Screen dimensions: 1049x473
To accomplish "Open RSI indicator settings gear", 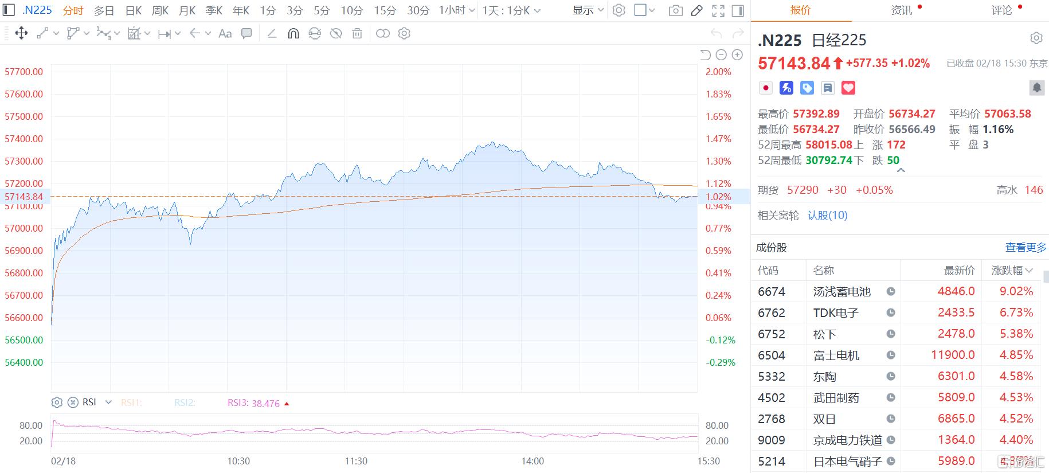I will click(x=57, y=402).
